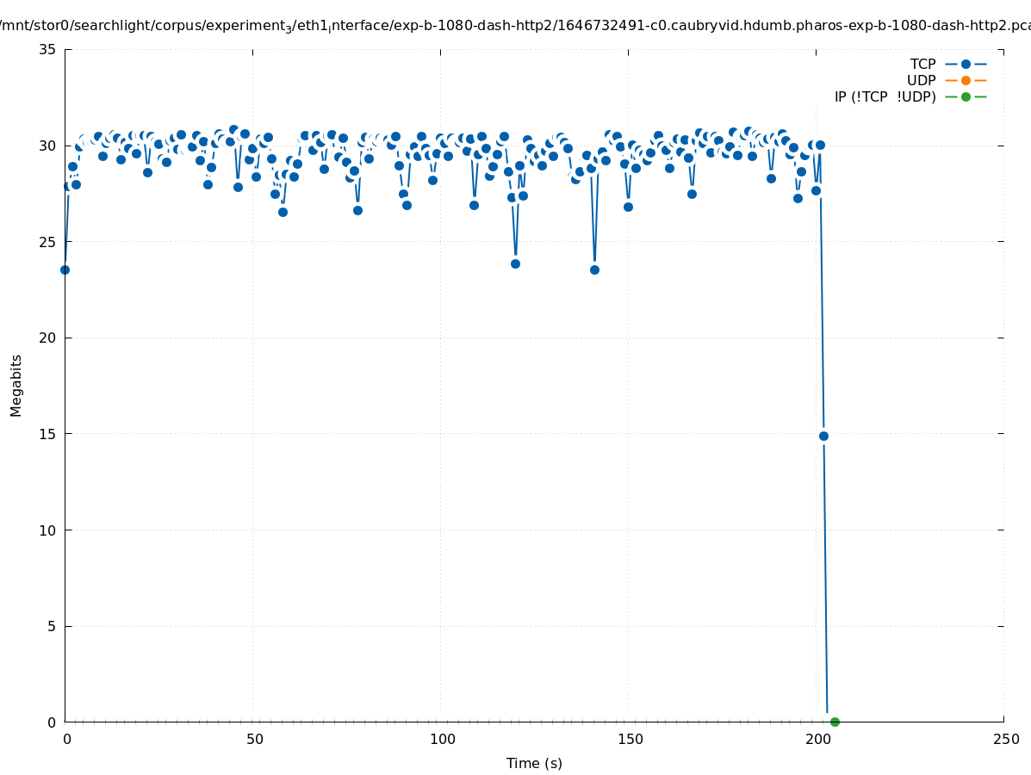Click the blue TCP legend marker
This screenshot has height=775, width=1031.
(966, 64)
